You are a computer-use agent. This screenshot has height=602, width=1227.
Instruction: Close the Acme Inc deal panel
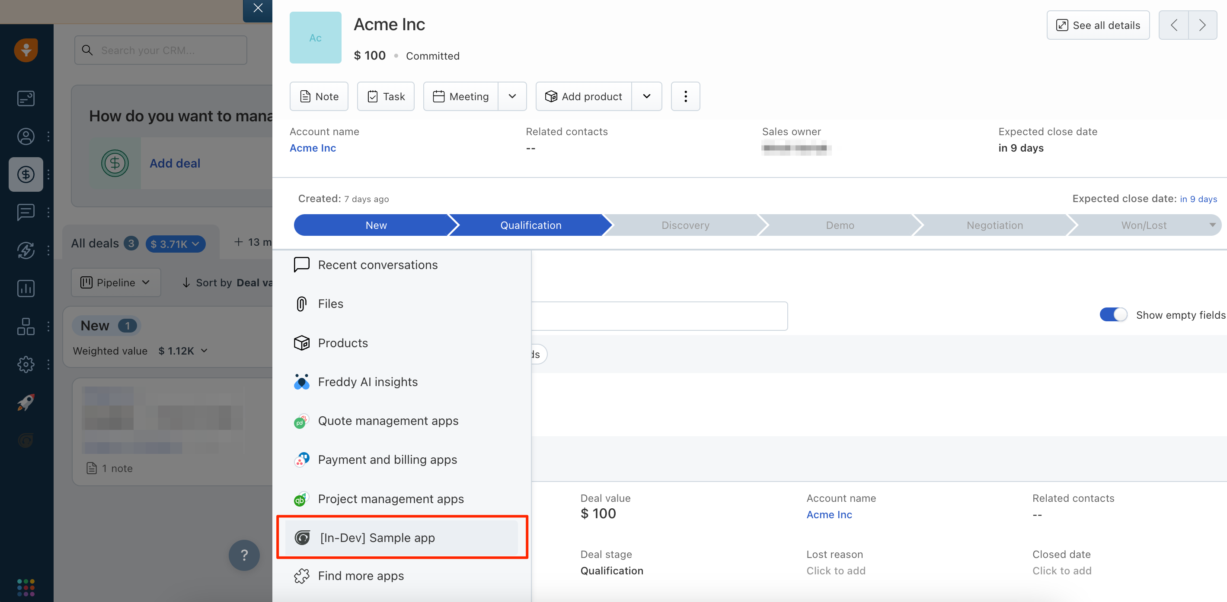(258, 9)
